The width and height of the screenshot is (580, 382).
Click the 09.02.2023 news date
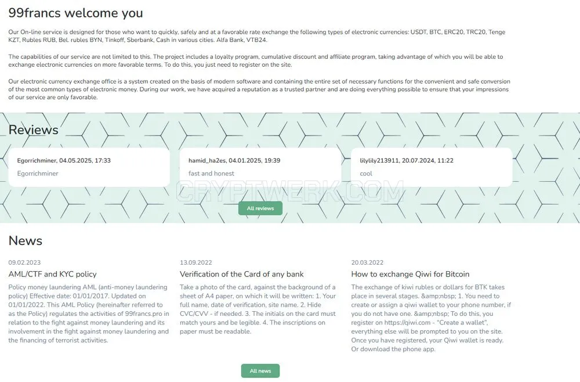click(x=24, y=262)
